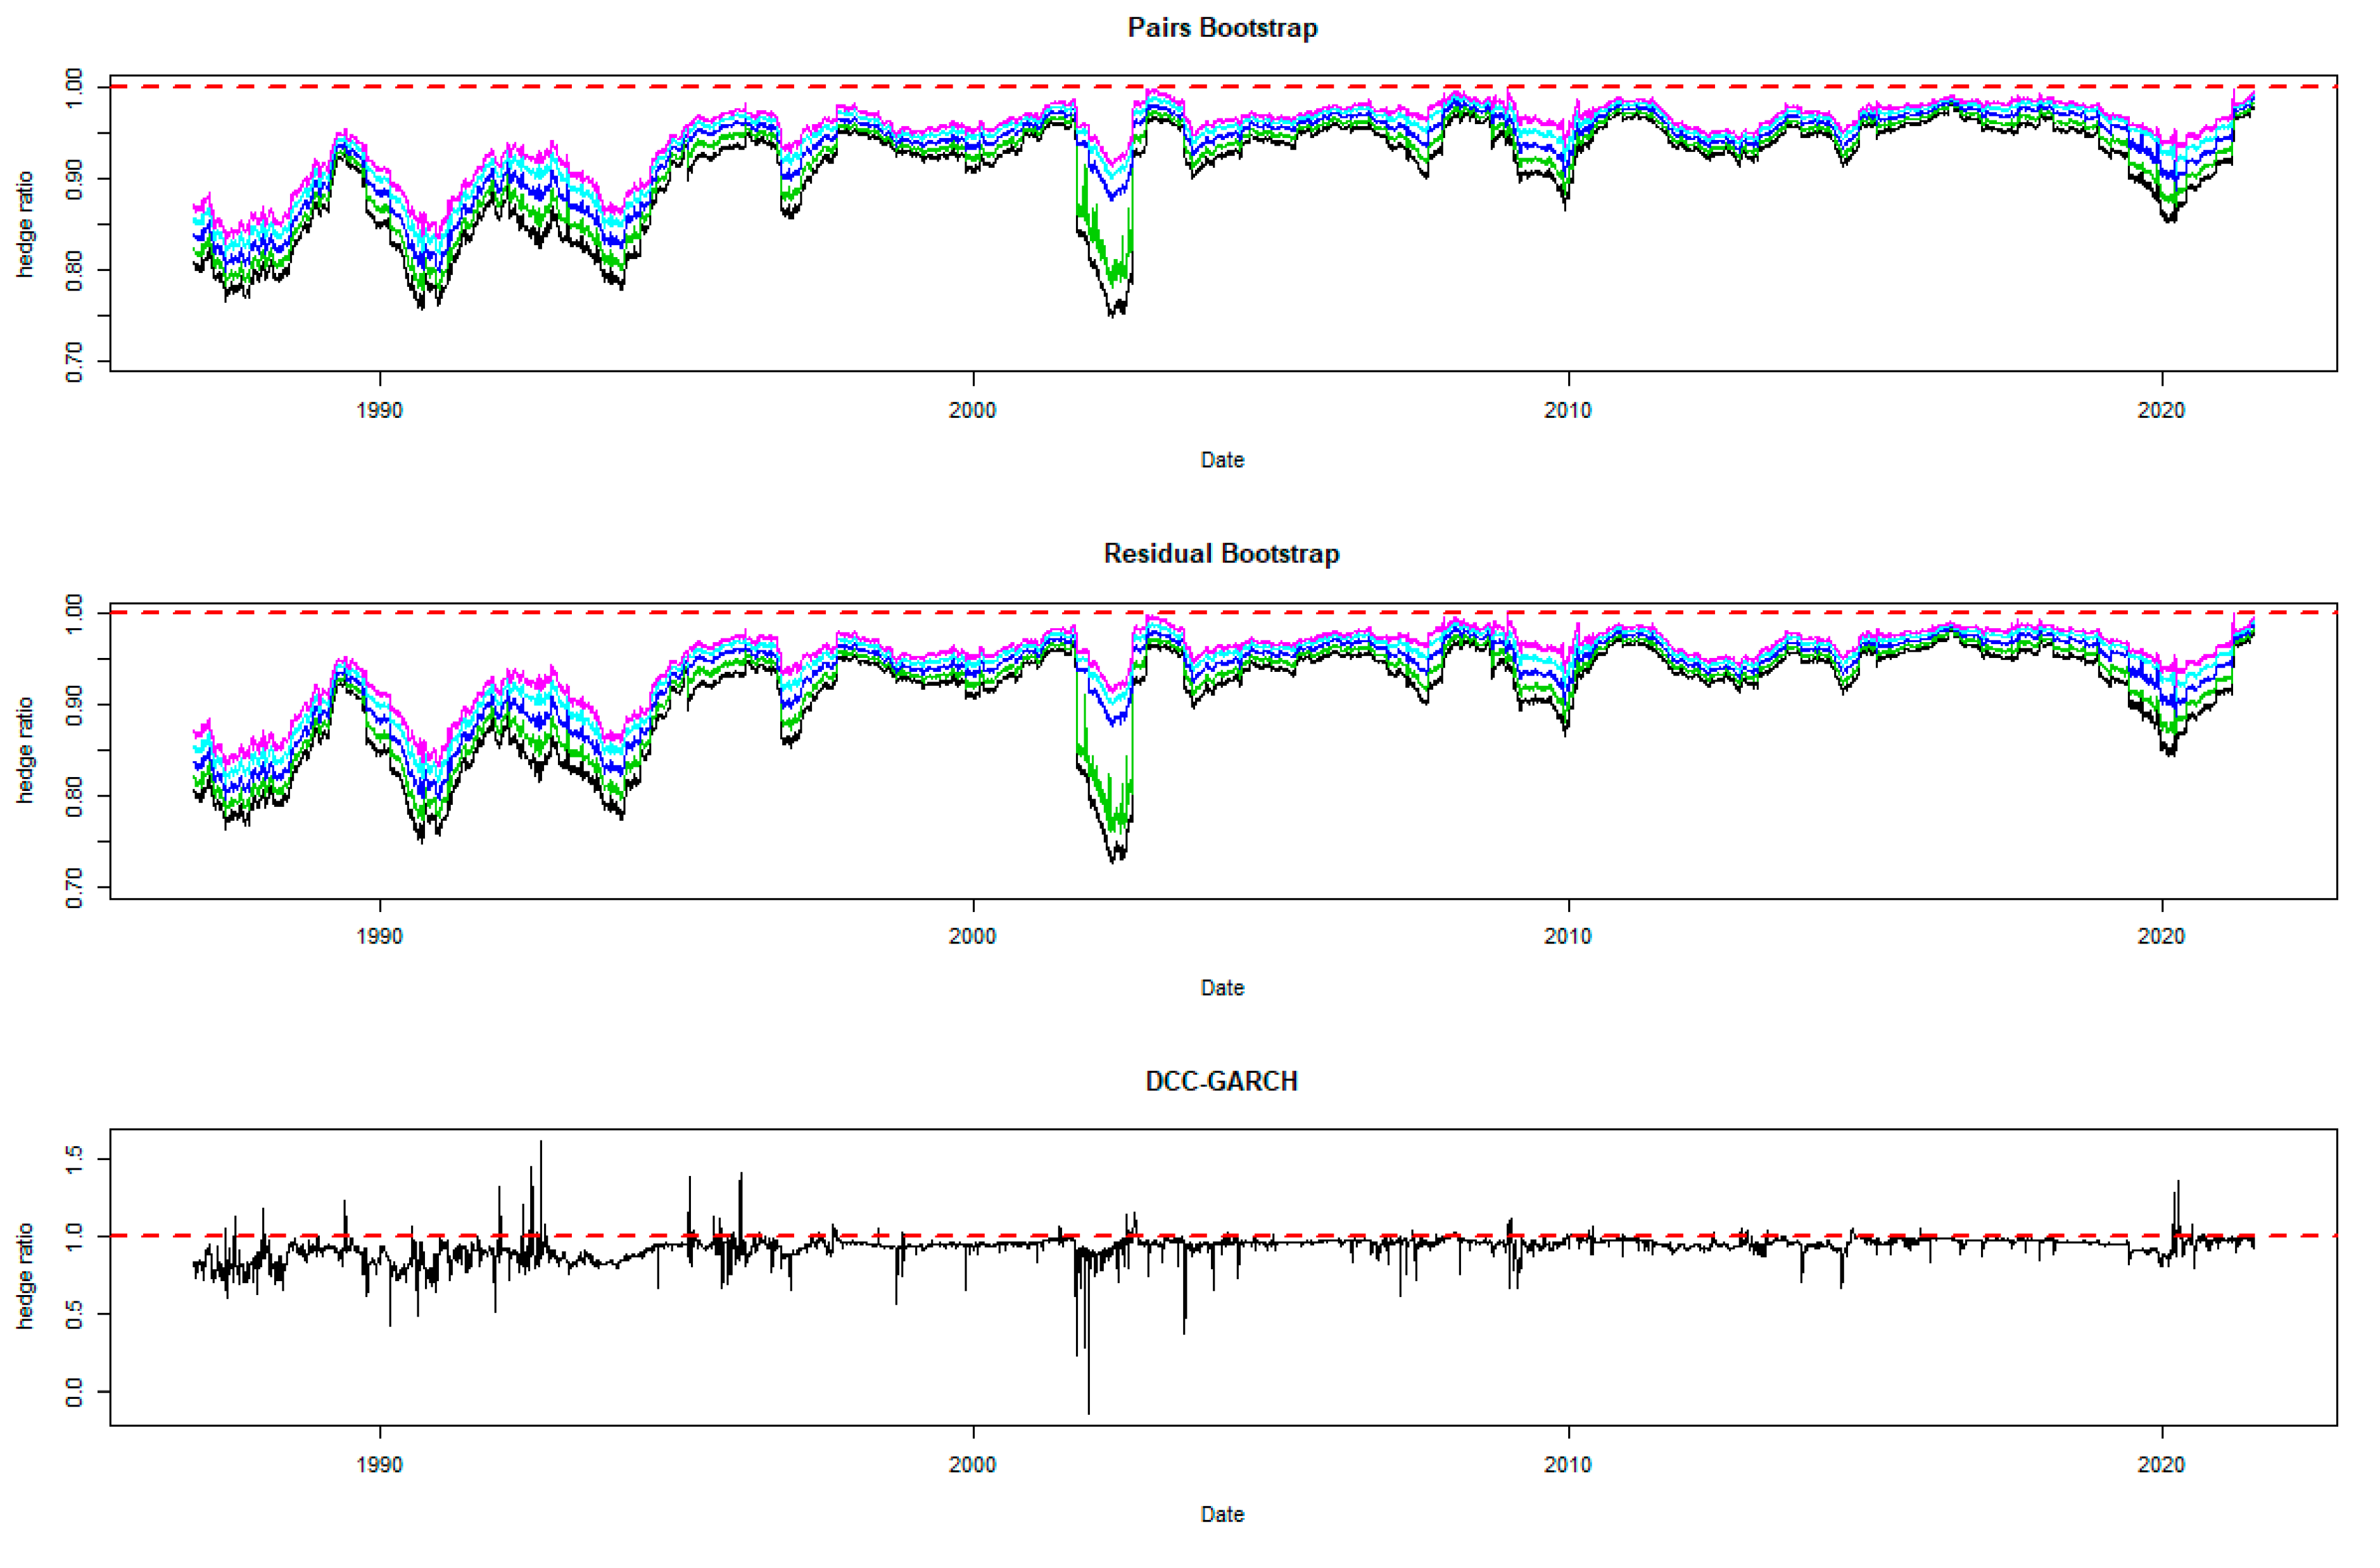Click 2020 tick label on Pairs Bootstrap axis

(2161, 410)
